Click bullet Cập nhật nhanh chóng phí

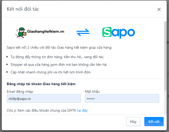[51, 72]
